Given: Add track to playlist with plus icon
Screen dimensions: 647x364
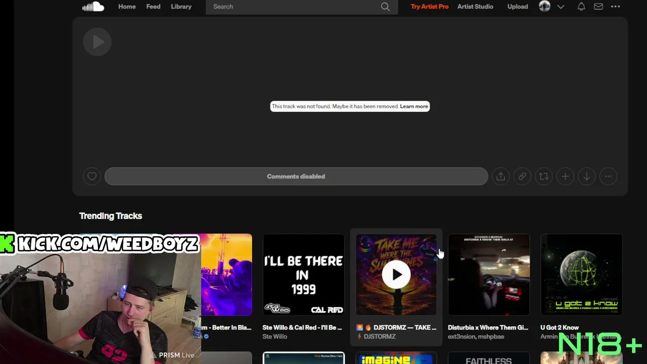Looking at the screenshot, I should 565,176.
